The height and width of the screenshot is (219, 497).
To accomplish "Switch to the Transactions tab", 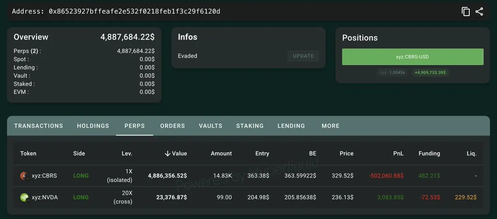I will pos(39,126).
